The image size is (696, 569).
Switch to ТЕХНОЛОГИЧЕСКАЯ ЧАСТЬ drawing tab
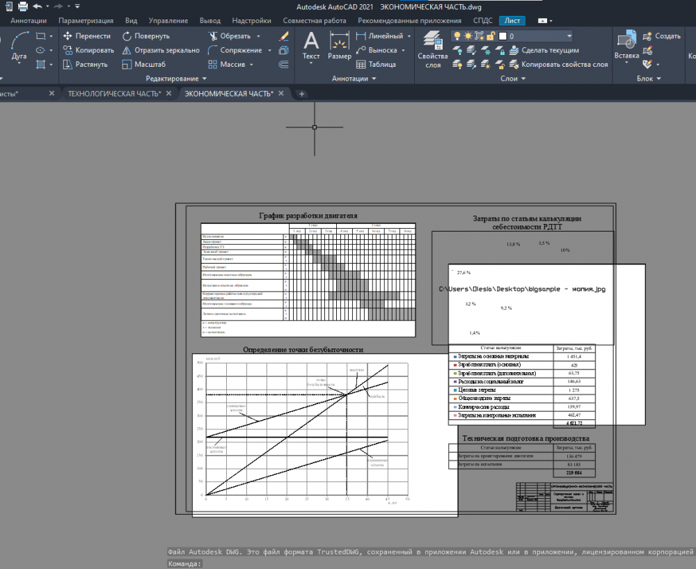114,94
